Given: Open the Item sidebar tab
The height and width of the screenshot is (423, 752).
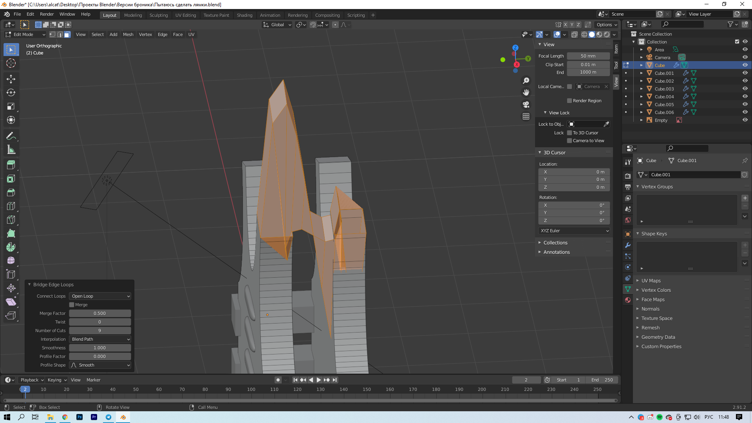Looking at the screenshot, I should (616, 49).
